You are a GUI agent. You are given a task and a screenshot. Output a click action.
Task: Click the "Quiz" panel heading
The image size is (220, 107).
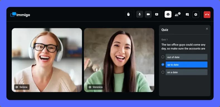tap(165, 30)
